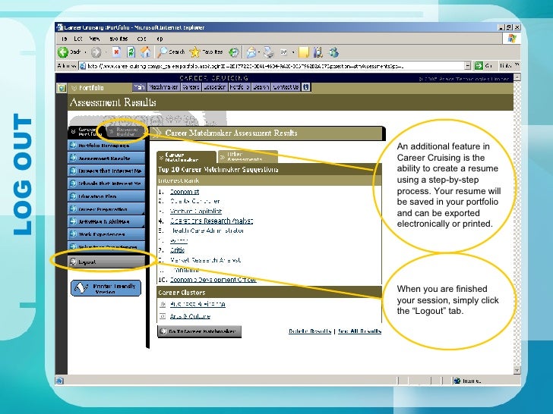The height and width of the screenshot is (414, 553).
Task: Switch to the Main site tab
Action: pos(139,87)
